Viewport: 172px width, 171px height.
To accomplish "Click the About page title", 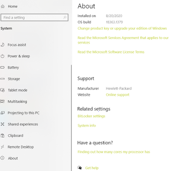I will [86, 6].
